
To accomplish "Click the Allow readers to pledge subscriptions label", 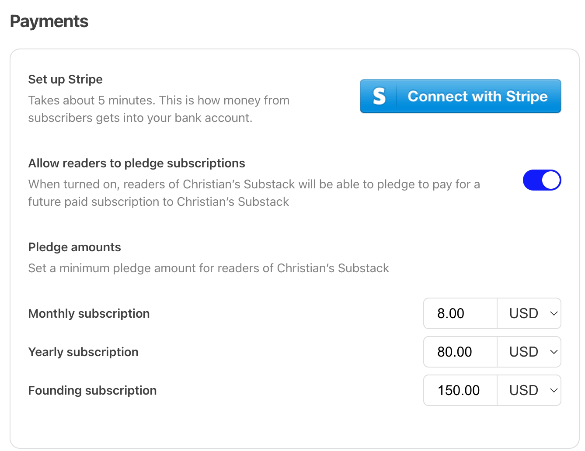I will [x=136, y=163].
